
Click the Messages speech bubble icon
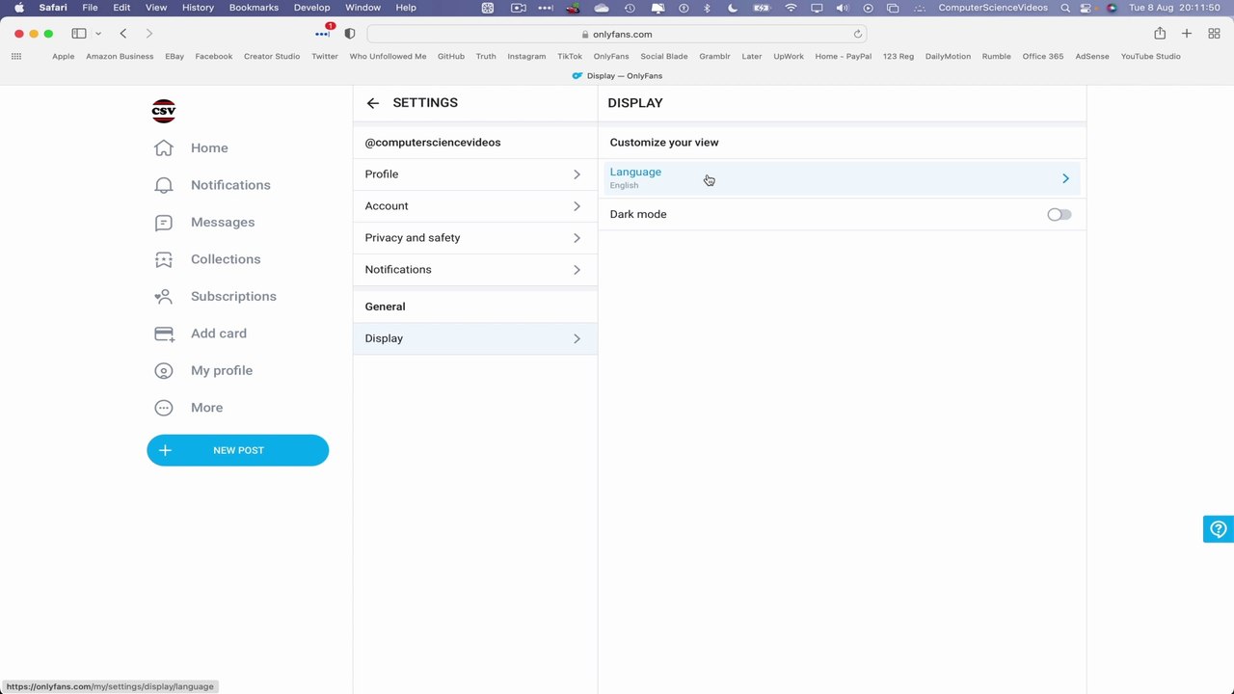tap(164, 223)
